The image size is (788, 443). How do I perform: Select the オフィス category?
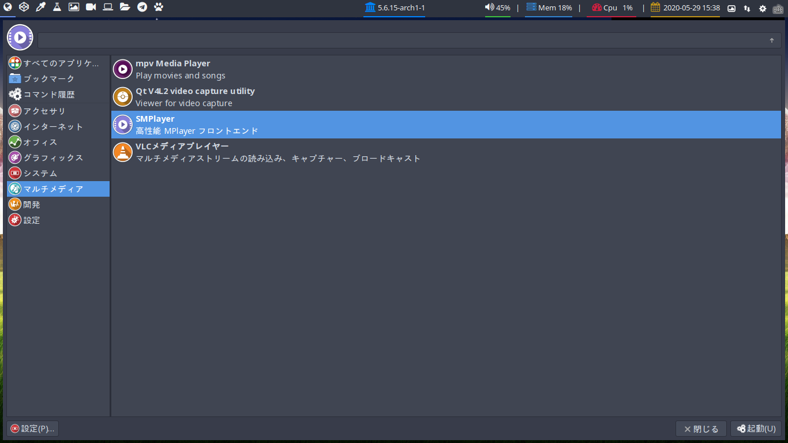coord(58,142)
